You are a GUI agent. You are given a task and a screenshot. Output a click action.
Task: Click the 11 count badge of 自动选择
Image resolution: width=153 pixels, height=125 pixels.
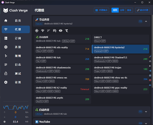pos(141,111)
